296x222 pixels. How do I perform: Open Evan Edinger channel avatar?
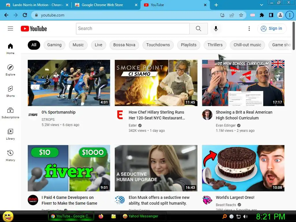tap(207, 114)
